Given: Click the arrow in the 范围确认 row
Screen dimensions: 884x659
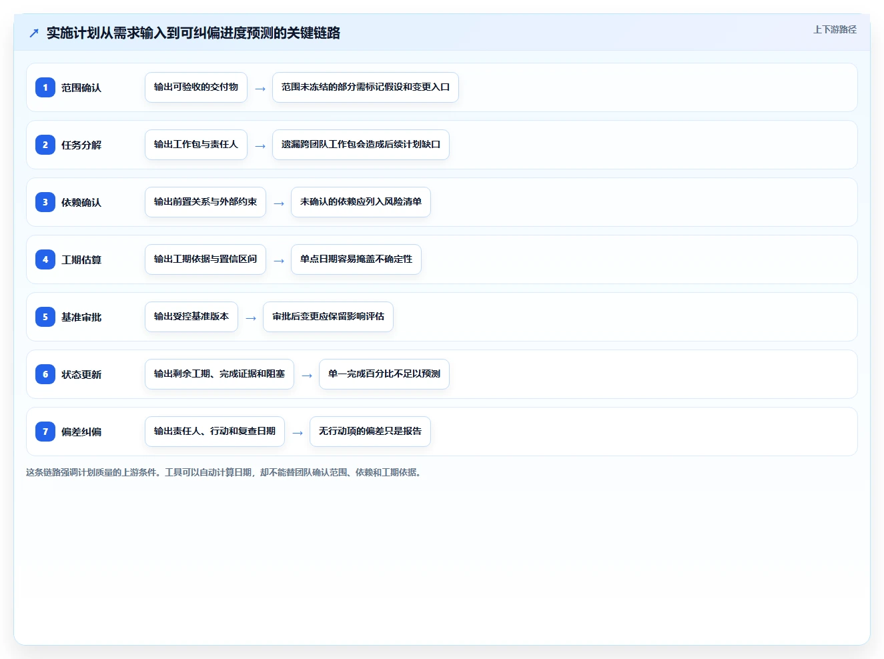Looking at the screenshot, I should (260, 89).
